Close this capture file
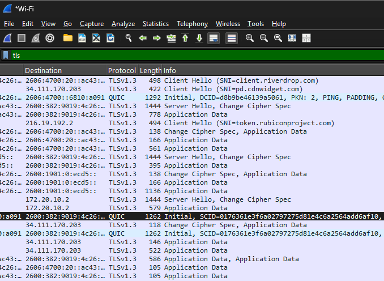Viewport: 384px width, 281px height. pyautogui.click(x=96, y=38)
